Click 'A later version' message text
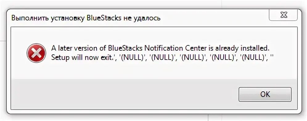The height and width of the screenshot is (121, 307). tap(76, 48)
